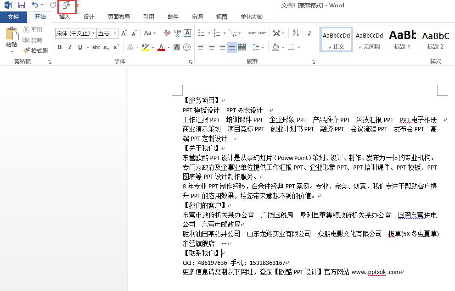The image size is (455, 291).
Task: Apply the 标题 1 heading style
Action: pos(402,40)
